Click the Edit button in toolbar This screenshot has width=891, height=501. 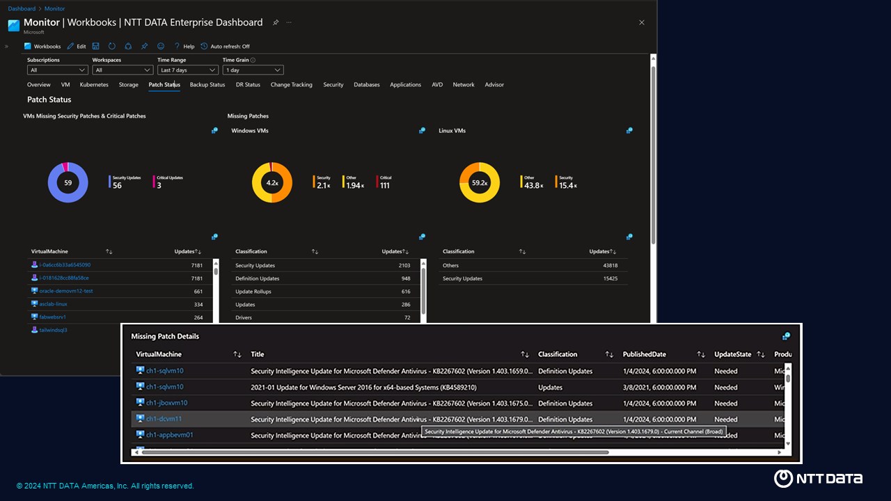click(77, 47)
